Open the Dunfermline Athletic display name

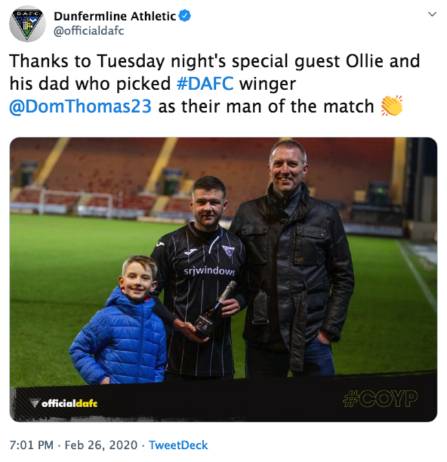point(114,15)
